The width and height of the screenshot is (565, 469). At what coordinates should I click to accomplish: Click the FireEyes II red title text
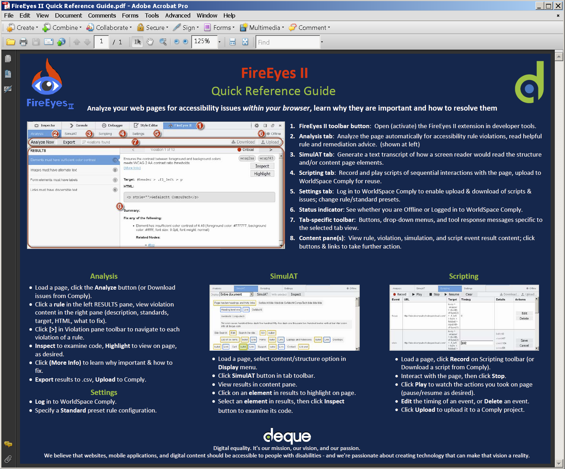[274, 73]
